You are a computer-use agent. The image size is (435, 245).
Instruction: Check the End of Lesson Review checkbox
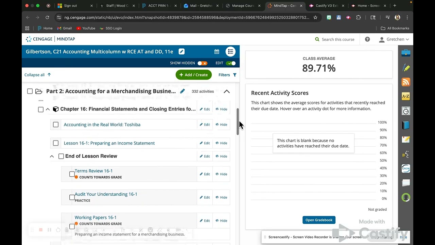(x=61, y=156)
